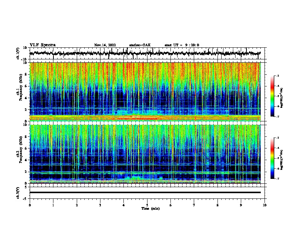The height and width of the screenshot is (230, 298).
Task: Click the thick black ch.3 voltage trace
Action: click(x=145, y=192)
